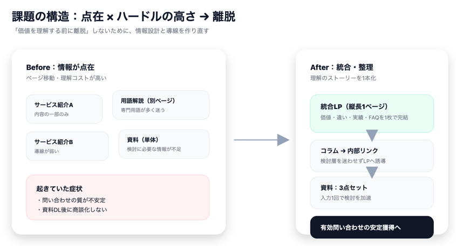This screenshot has width=456, height=246.
Task: Open the 資料：3点セット card
Action: (x=372, y=193)
